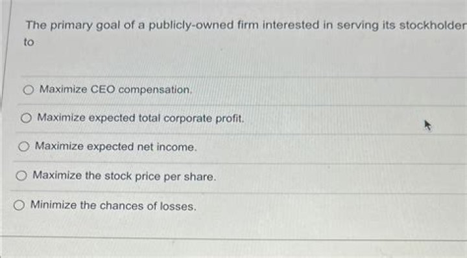Choose the radio button for total corporate profit
467x258 pixels.
tap(26, 118)
